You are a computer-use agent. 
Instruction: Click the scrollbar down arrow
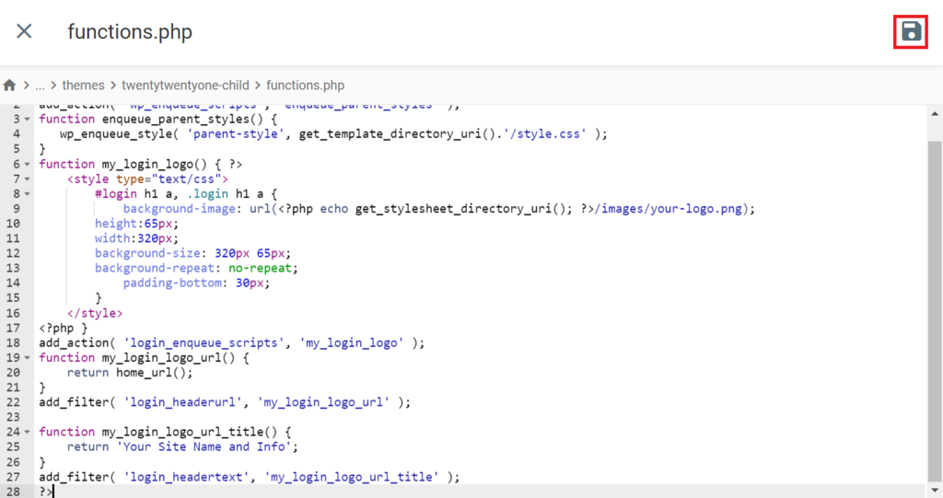pyautogui.click(x=935, y=491)
